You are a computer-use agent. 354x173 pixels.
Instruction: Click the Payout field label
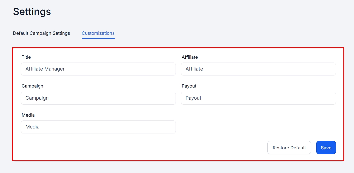tap(189, 86)
